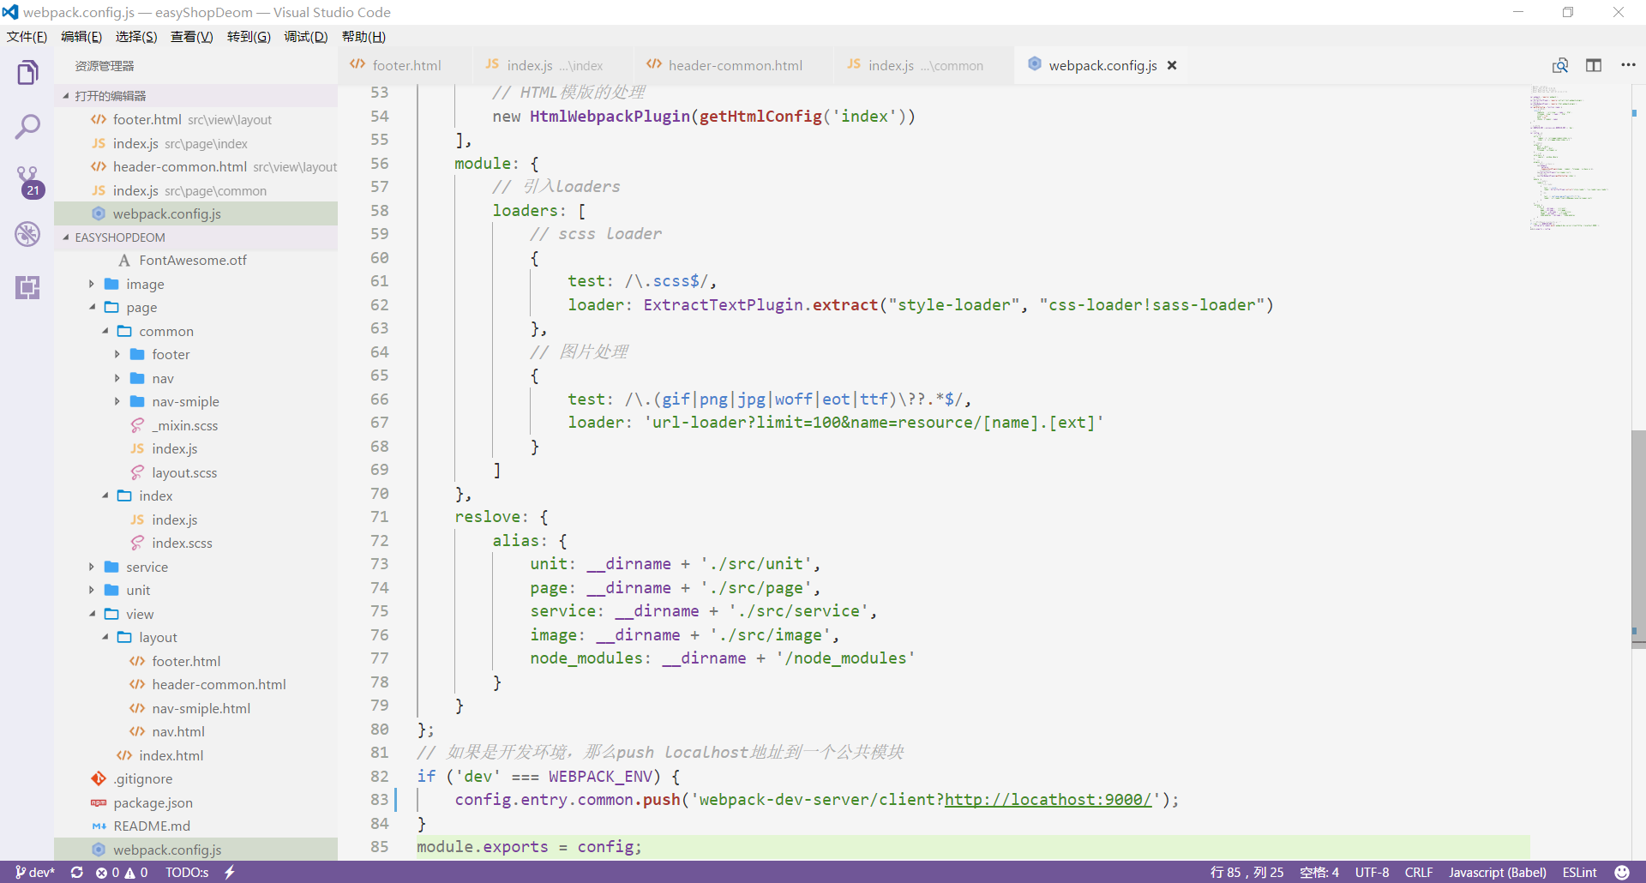The height and width of the screenshot is (883, 1646).
Task: Synchronize changes using status bar sync icon
Action: click(77, 872)
